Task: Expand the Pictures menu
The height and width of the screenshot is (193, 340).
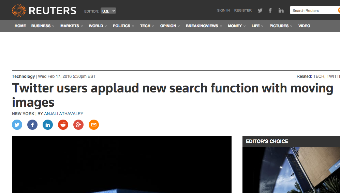Action: pyautogui.click(x=281, y=26)
